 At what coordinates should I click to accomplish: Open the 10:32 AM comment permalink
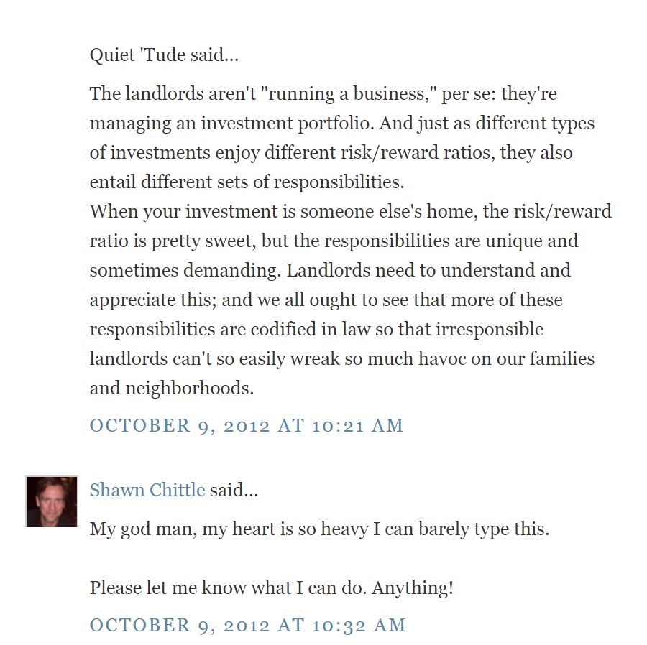click(247, 625)
